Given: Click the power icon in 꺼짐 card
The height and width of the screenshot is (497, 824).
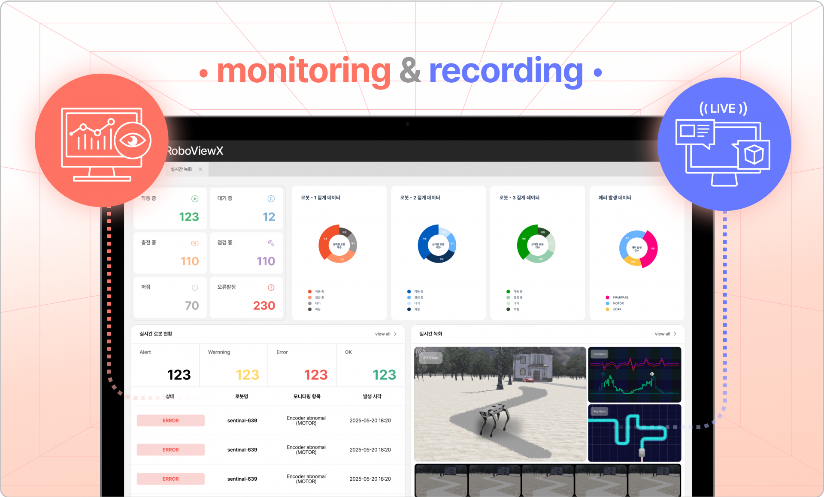Looking at the screenshot, I should click(195, 287).
